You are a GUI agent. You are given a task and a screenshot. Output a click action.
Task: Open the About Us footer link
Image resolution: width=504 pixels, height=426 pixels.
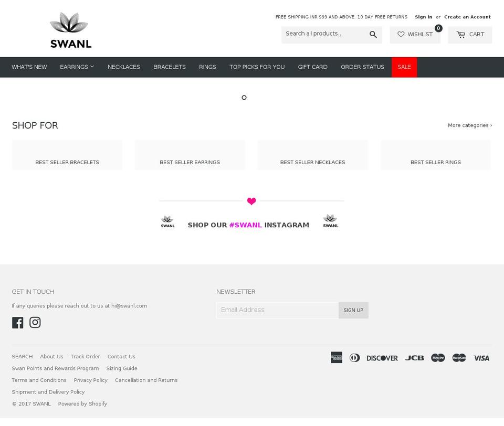tap(51, 357)
